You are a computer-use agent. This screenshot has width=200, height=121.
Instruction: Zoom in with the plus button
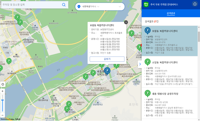pyautogui.click(x=3, y=91)
